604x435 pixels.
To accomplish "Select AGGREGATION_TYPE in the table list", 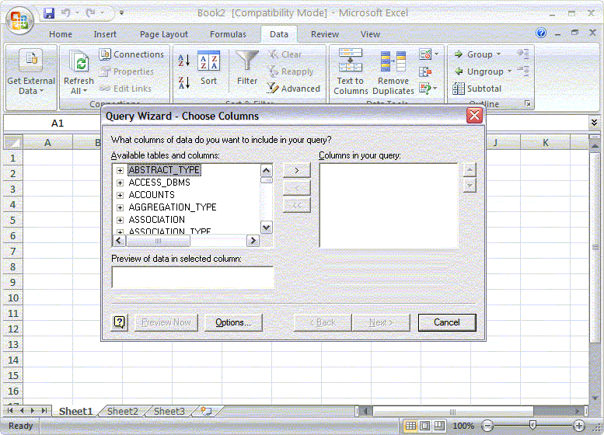I will (173, 207).
